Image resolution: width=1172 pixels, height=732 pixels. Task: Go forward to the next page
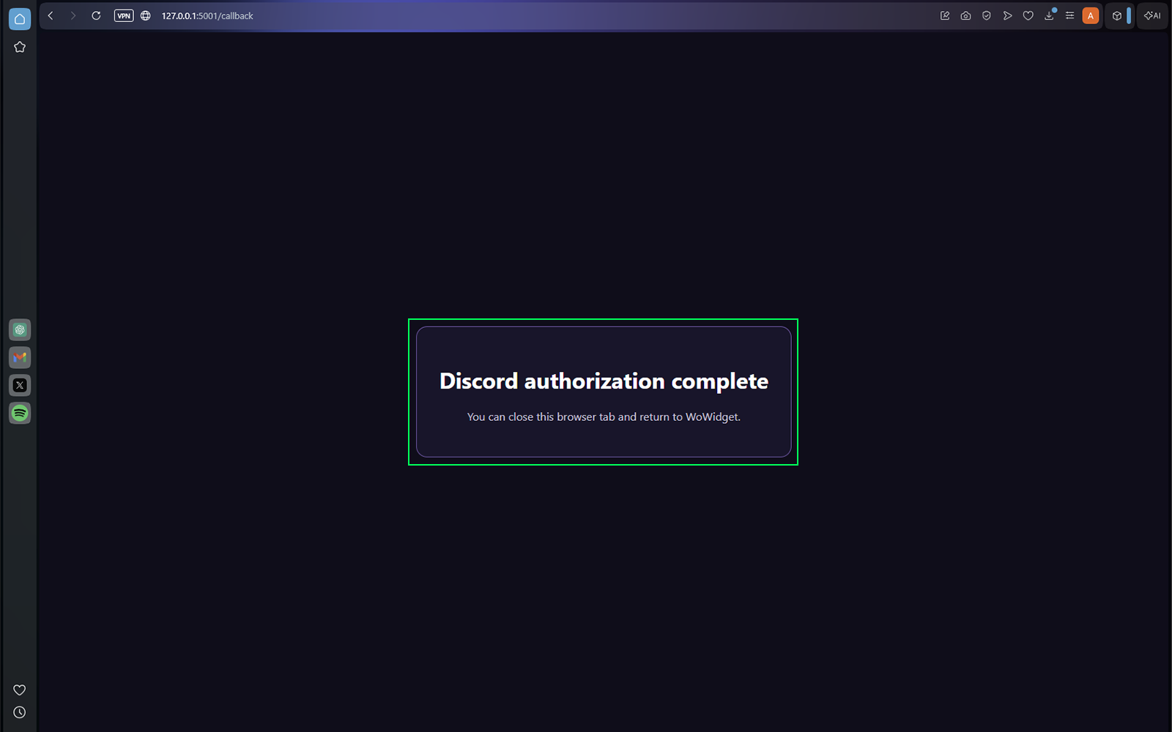tap(73, 15)
